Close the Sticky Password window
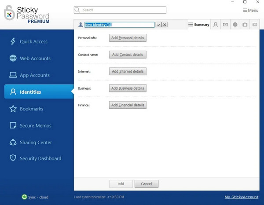Screen dimensions: 264x205 (x=257, y=2)
